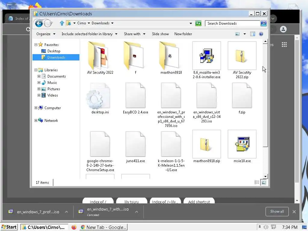
Task: Open en_windows_7_prof download options chevron
Action: click(x=66, y=212)
